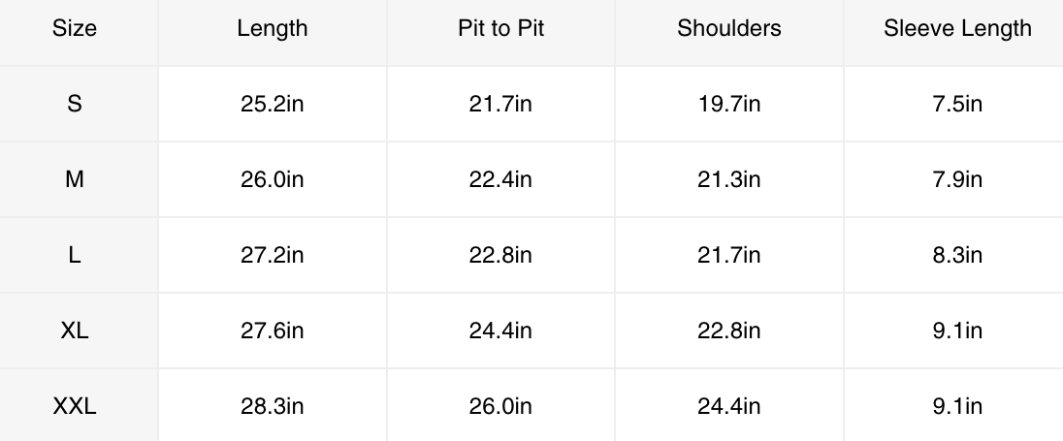Select the 7.9in sleeve length cell

click(x=957, y=179)
